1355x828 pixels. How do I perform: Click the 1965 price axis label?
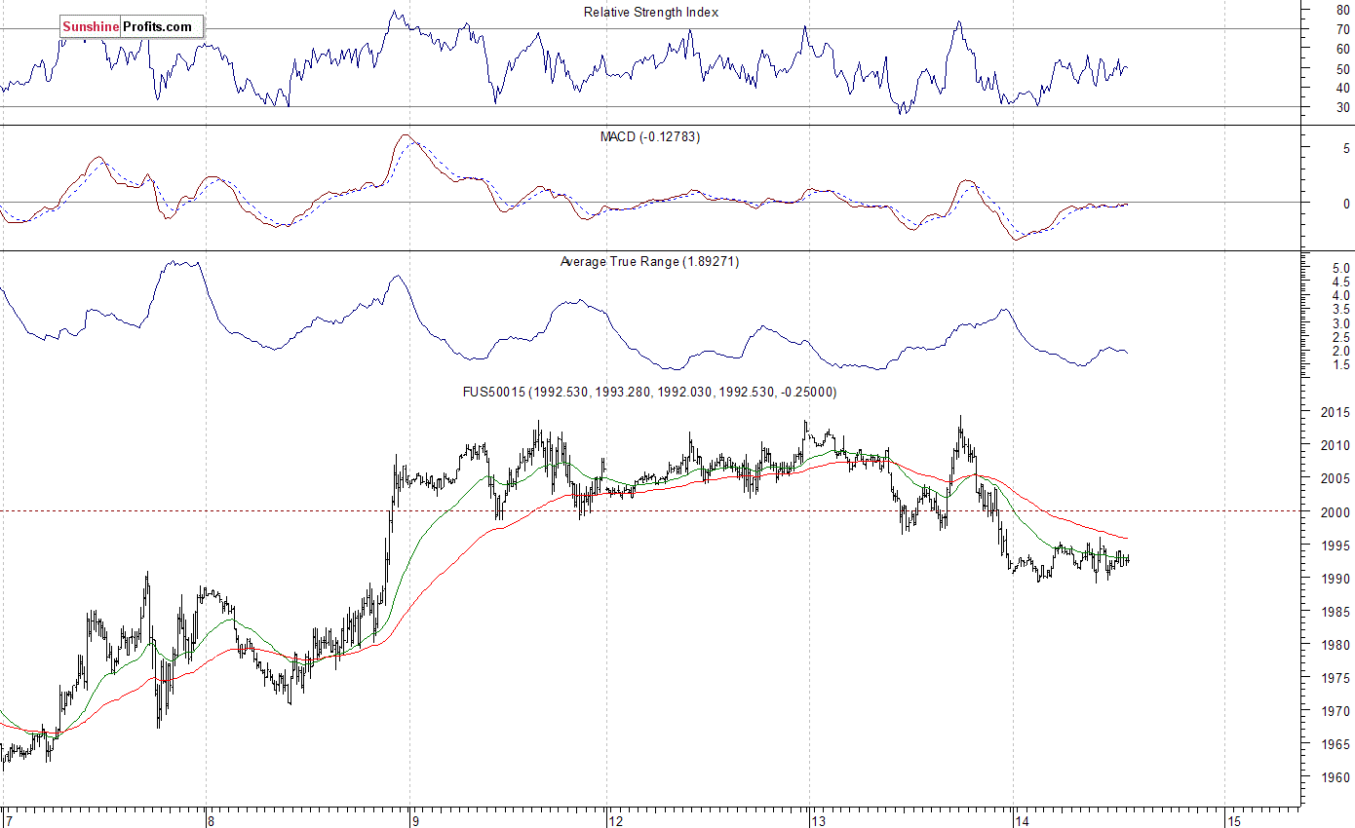tap(1336, 745)
